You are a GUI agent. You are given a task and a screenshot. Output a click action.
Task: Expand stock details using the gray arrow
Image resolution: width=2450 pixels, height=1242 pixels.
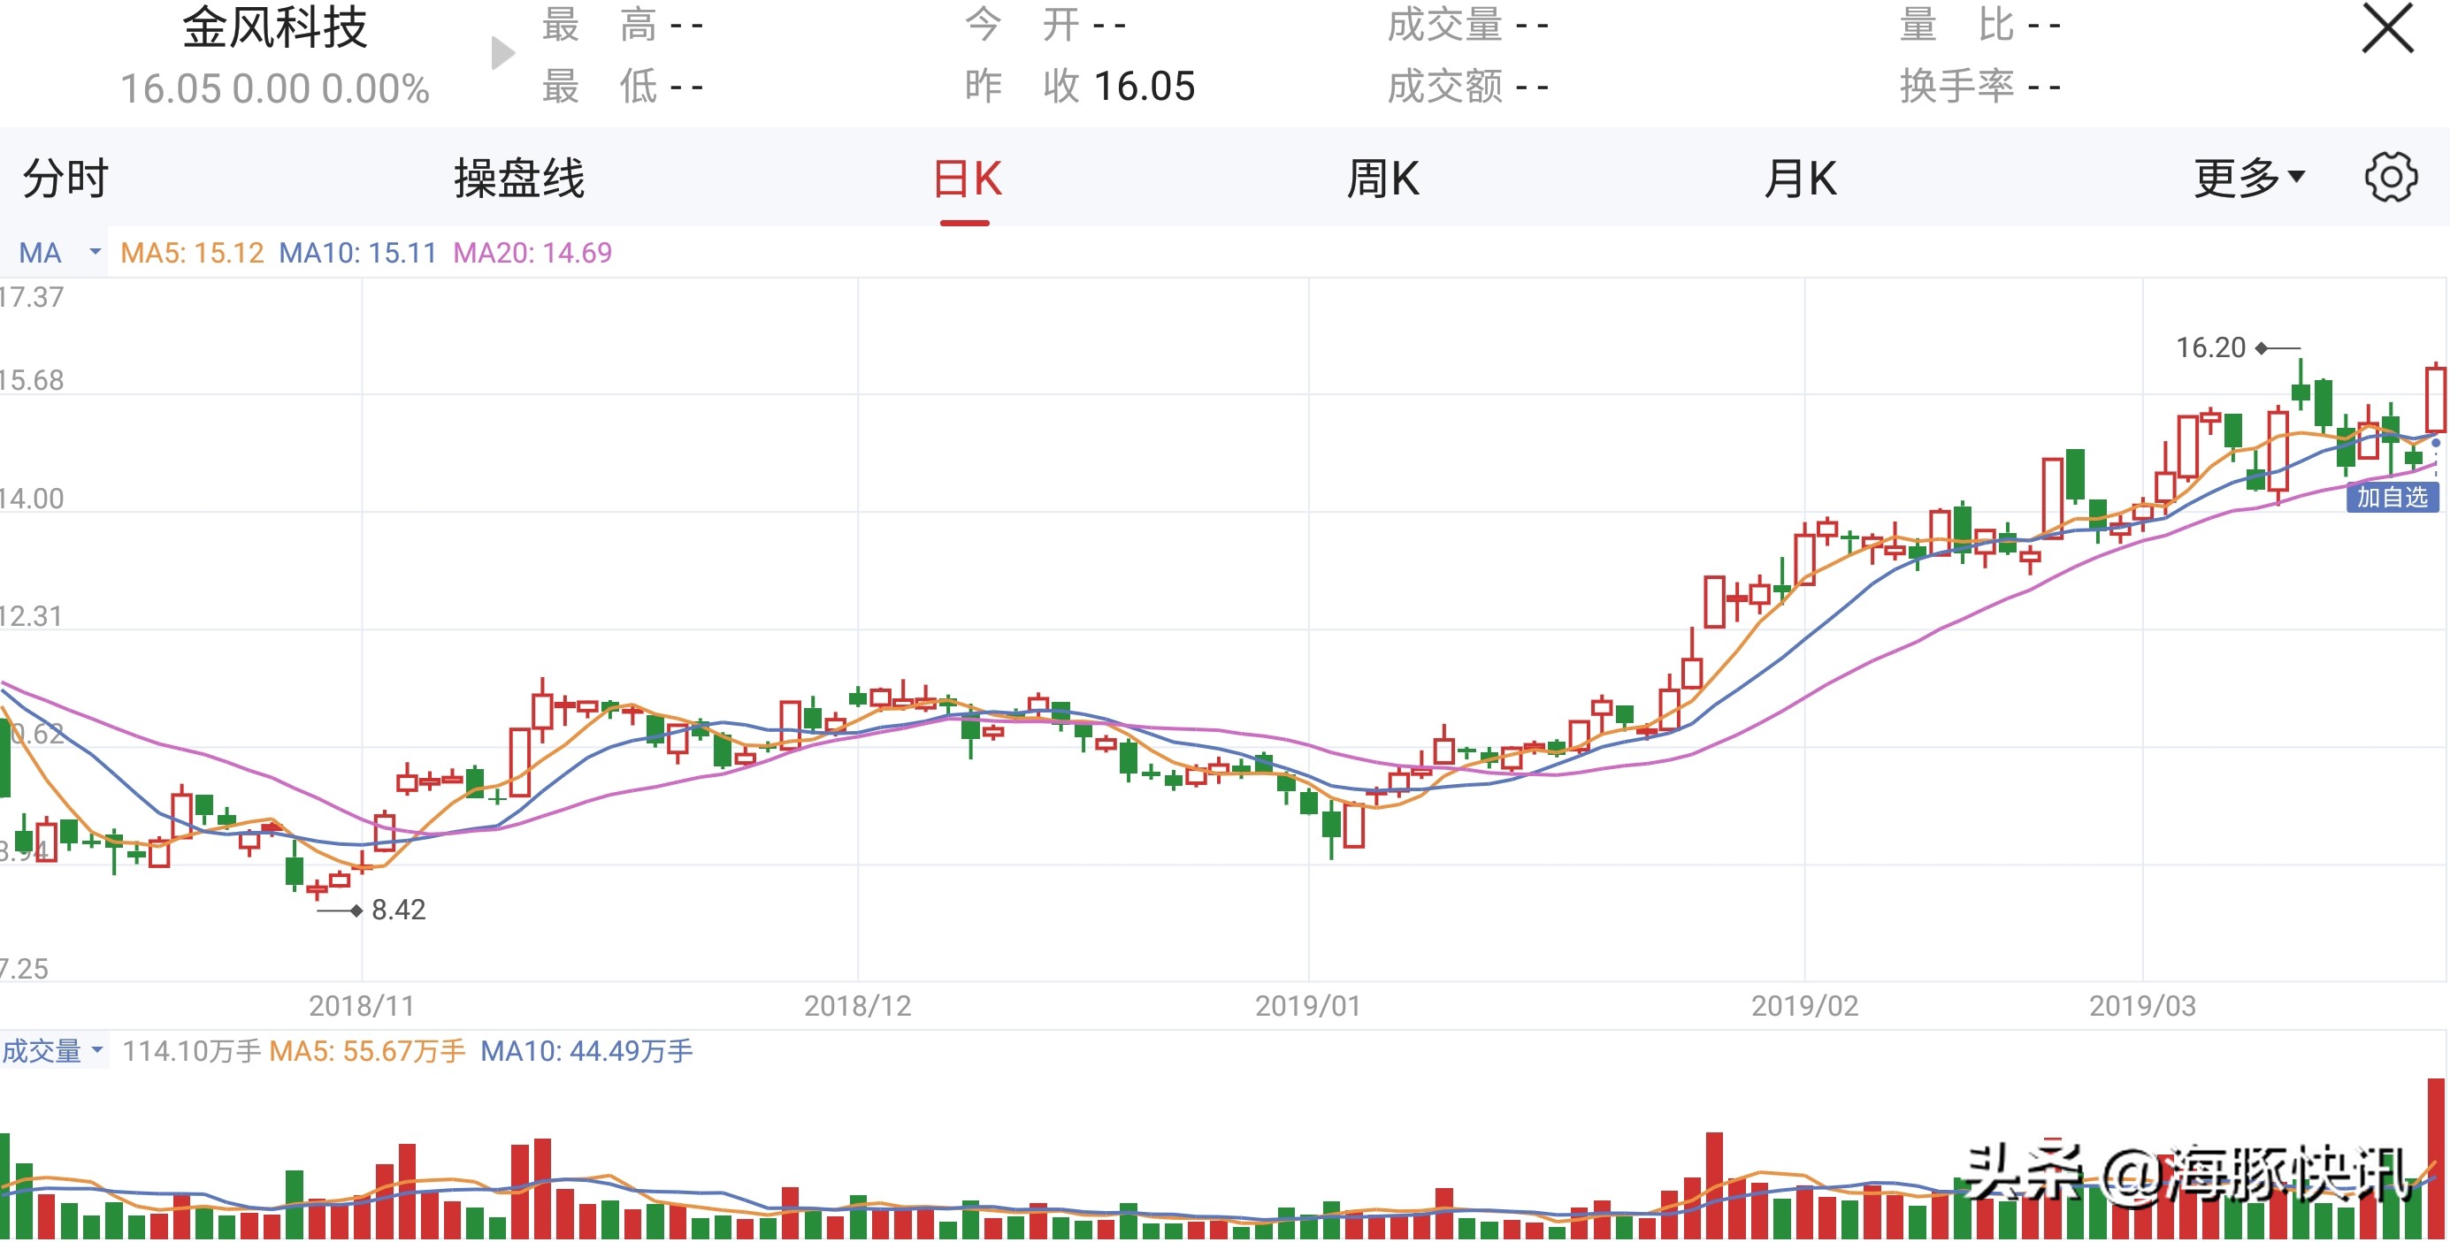503,53
